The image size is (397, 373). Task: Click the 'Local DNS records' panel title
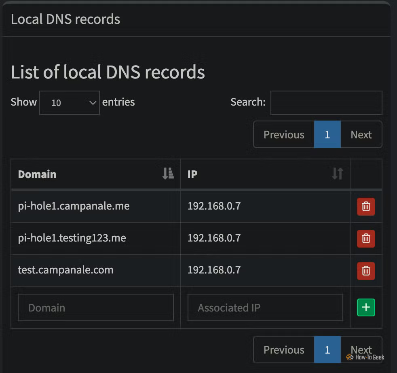point(65,19)
